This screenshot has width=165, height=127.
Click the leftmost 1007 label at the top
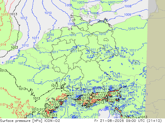tap(81, 3)
